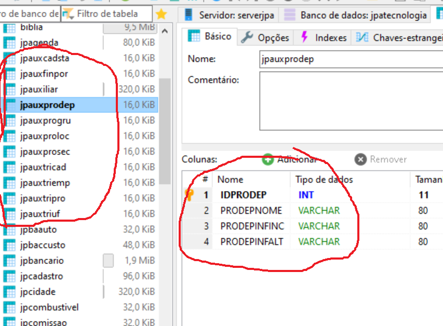The image size is (443, 326).
Task: Select the Servidor: serverjpa tab
Action: pos(229,15)
